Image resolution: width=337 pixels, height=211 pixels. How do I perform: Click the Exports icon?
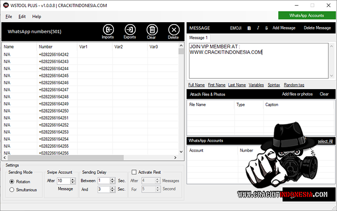tap(130, 31)
